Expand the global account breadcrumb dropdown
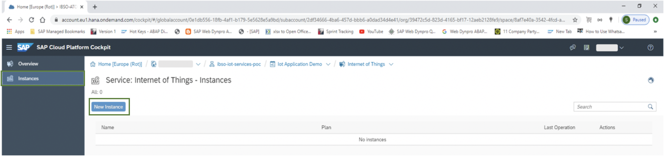Image resolution: width=664 pixels, height=156 pixels. point(198,64)
